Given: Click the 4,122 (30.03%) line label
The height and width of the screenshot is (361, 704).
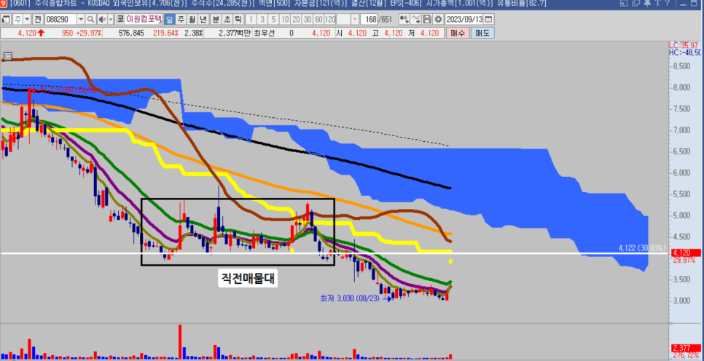Looking at the screenshot, I should pos(643,247).
